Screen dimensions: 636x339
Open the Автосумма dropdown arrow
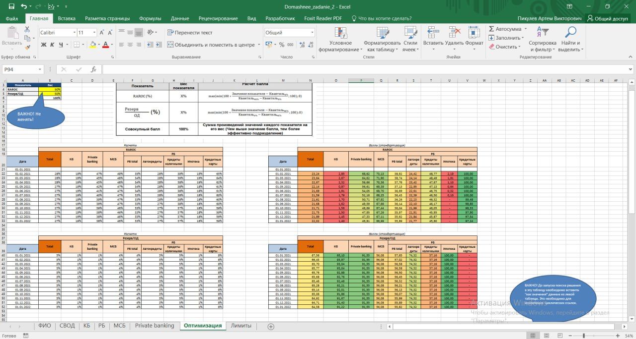(x=525, y=29)
